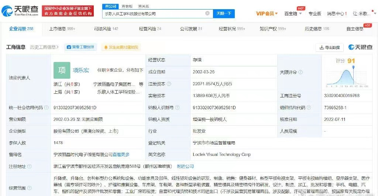This screenshot has width=378, height=196.
Task: Click 工商注册号 value 330200400019768
Action: click(x=341, y=96)
